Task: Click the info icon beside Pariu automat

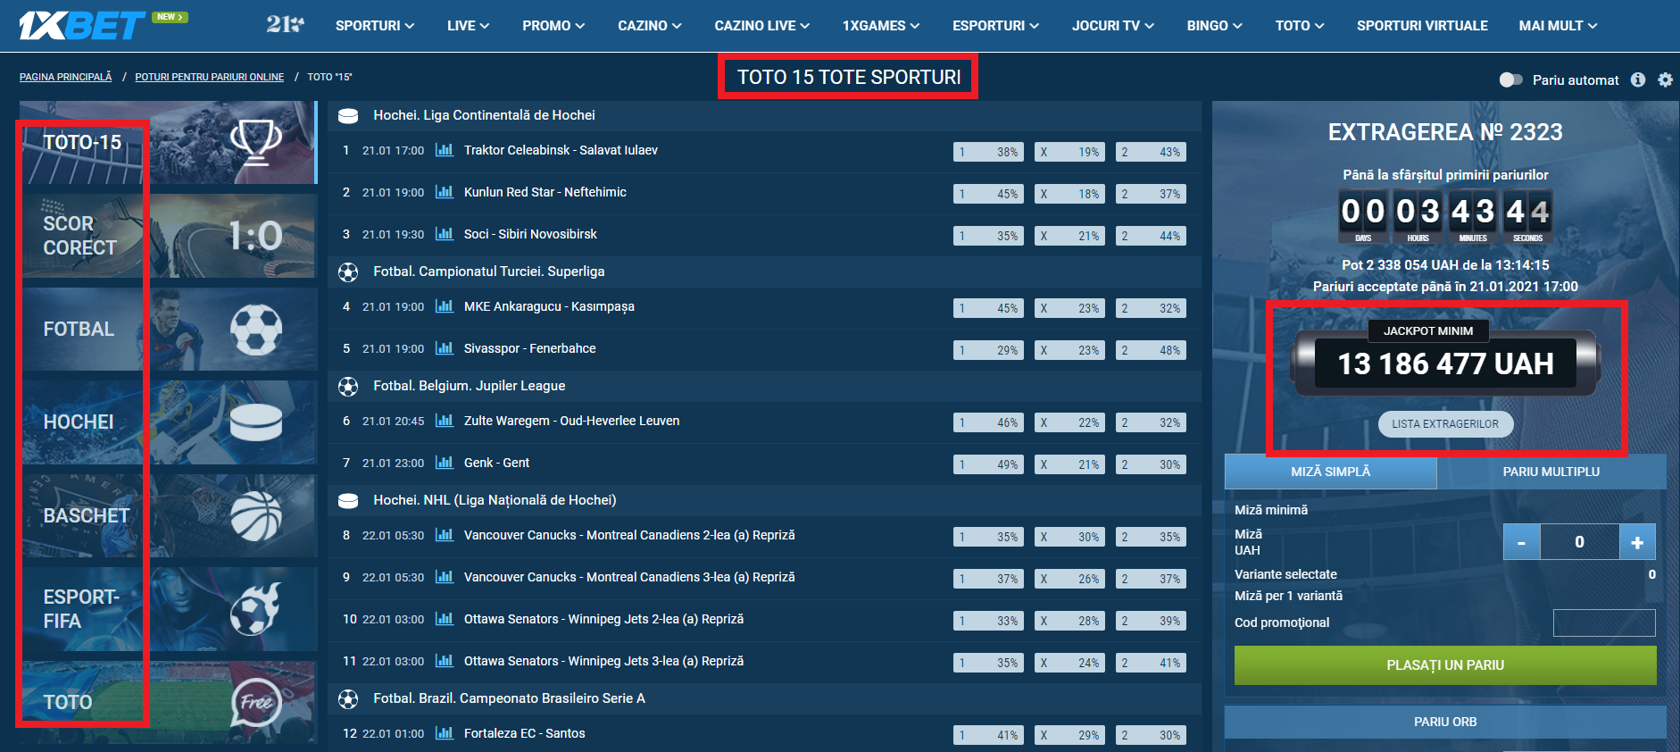Action: 1638,79
